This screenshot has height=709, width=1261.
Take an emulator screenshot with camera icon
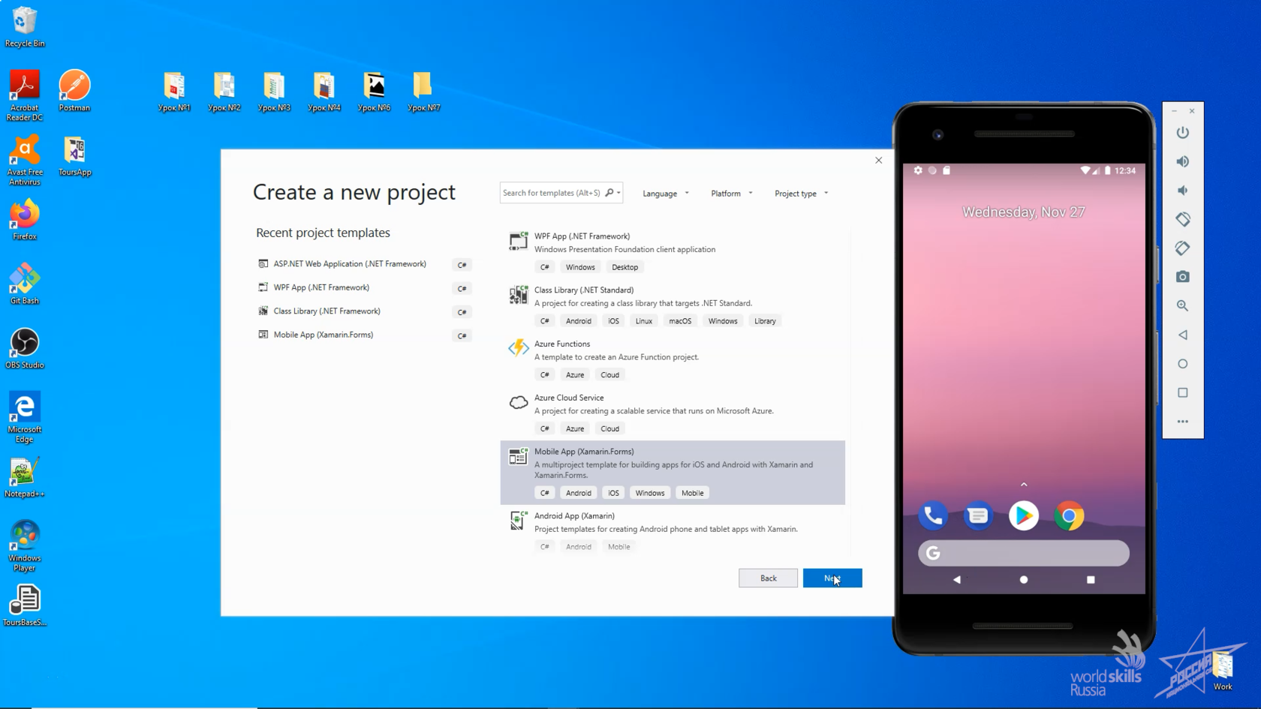(1182, 277)
